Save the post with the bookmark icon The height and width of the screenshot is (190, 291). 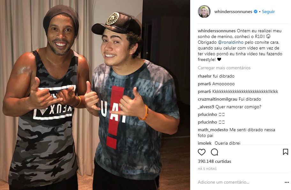[286, 152]
